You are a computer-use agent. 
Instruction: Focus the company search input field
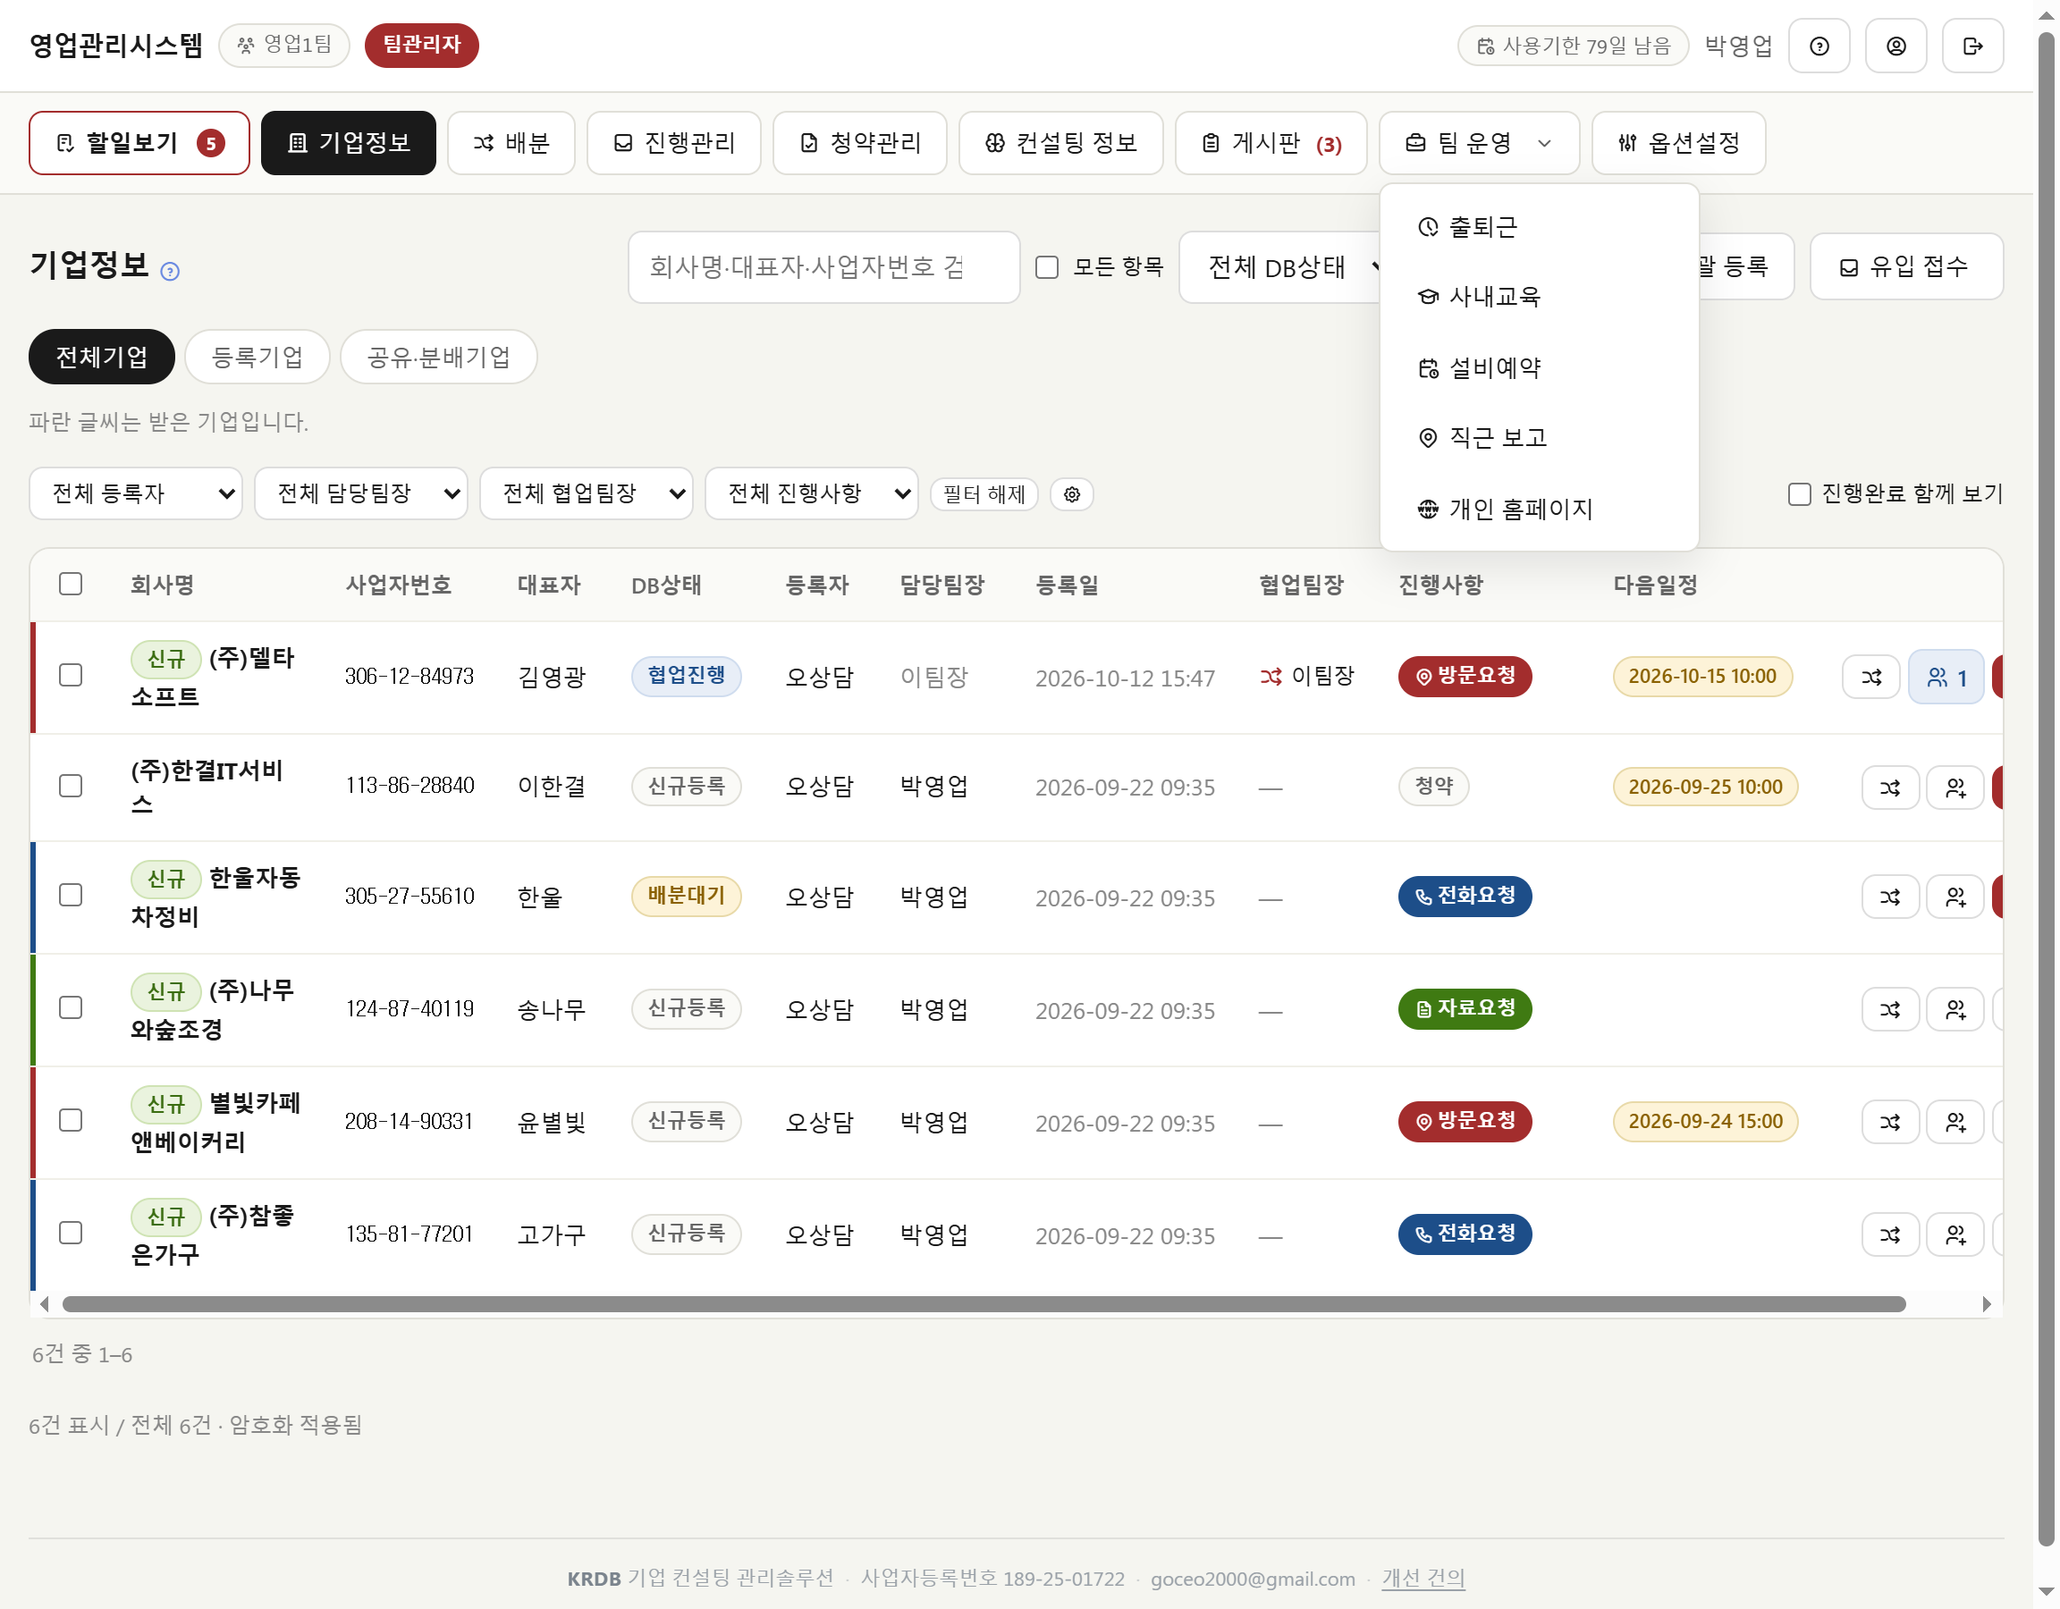pos(823,268)
